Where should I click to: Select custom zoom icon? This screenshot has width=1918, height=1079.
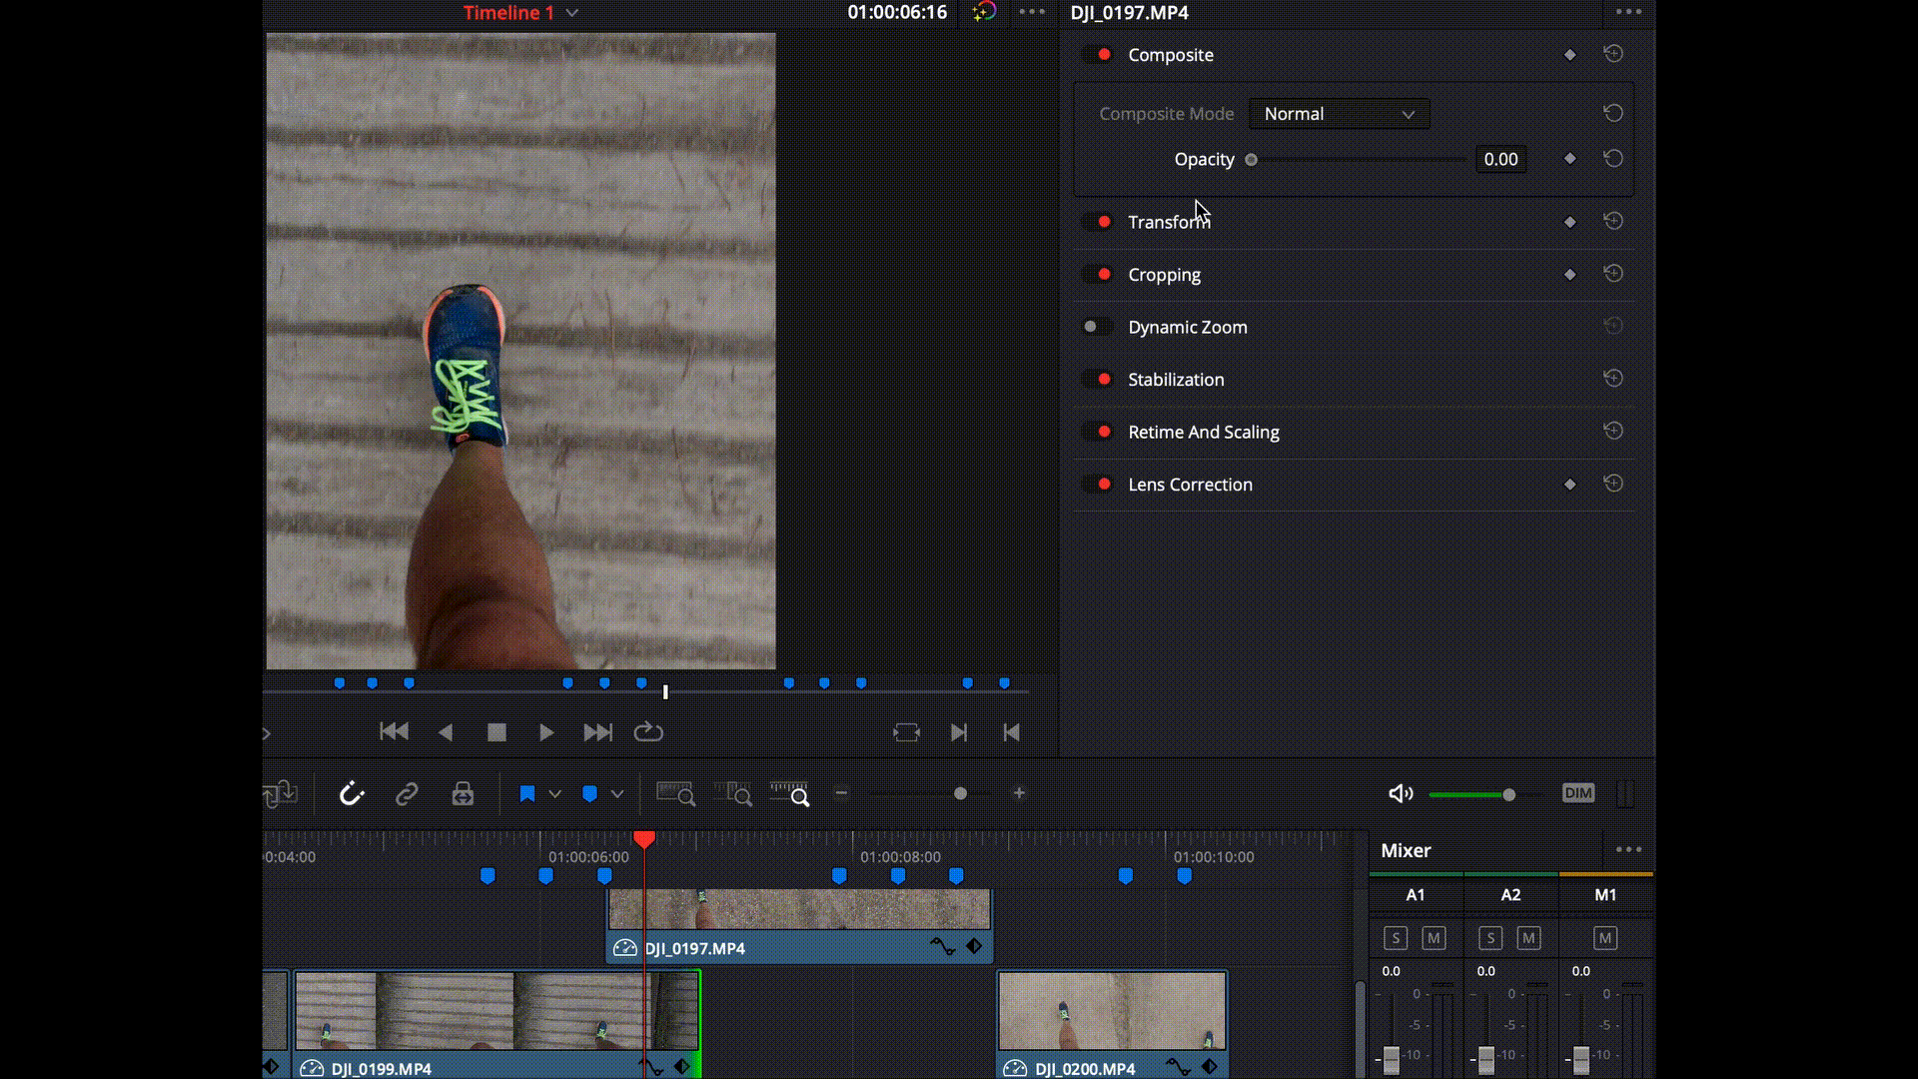[x=790, y=794]
